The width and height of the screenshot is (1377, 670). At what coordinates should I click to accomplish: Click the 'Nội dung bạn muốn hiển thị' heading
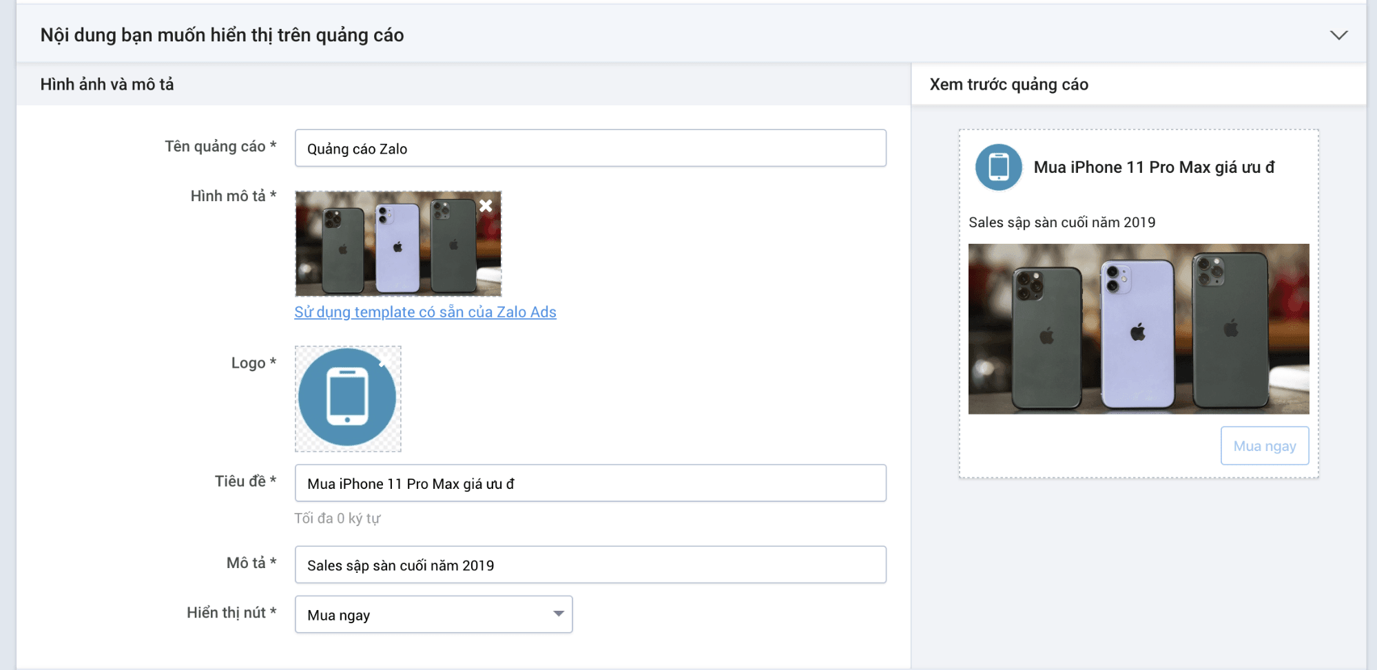click(222, 35)
